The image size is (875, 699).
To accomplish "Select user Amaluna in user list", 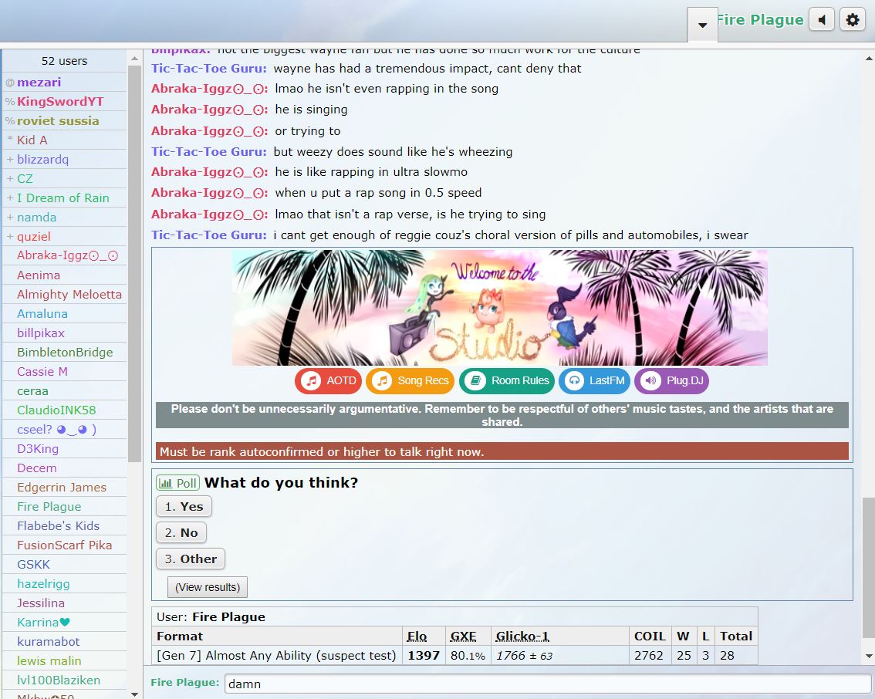I will [x=64, y=313].
